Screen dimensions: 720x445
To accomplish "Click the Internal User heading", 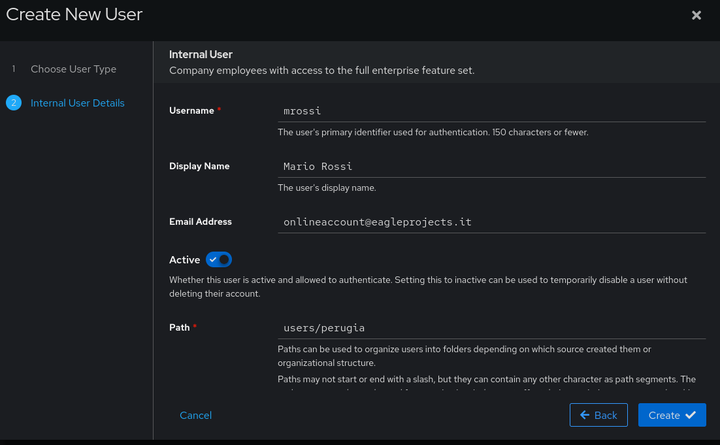I will [201, 55].
